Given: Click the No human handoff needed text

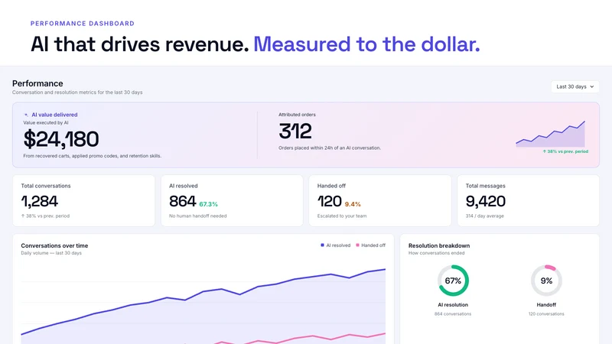Looking at the screenshot, I should (197, 216).
